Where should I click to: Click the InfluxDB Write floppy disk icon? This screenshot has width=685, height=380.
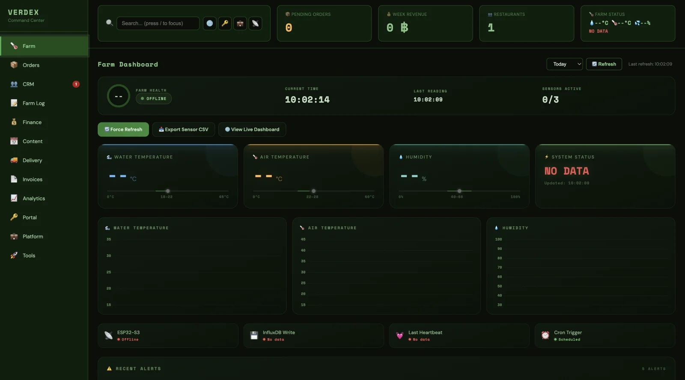254,335
